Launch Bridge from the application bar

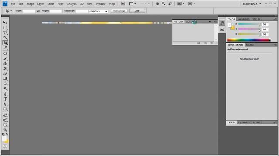(123, 4)
